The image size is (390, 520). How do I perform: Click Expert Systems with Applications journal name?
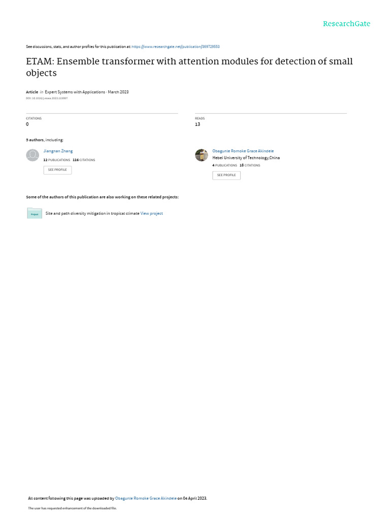click(x=75, y=92)
